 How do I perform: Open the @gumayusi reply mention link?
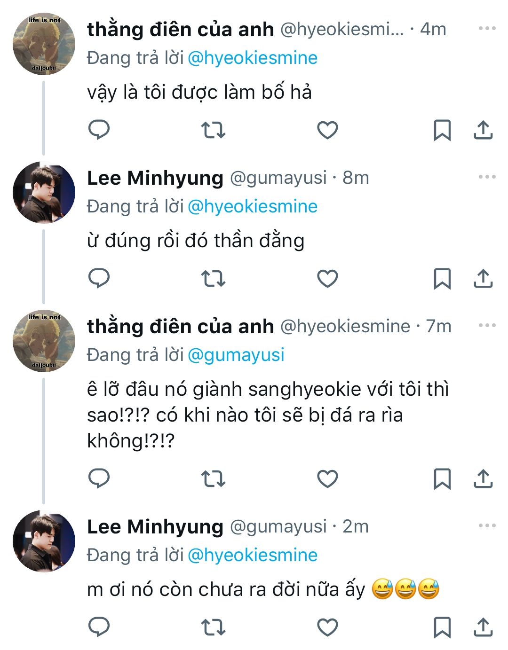(x=236, y=355)
